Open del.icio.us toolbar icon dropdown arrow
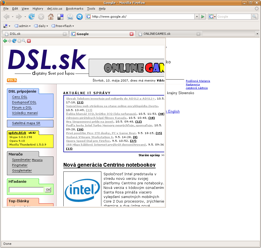 coord(9,26)
